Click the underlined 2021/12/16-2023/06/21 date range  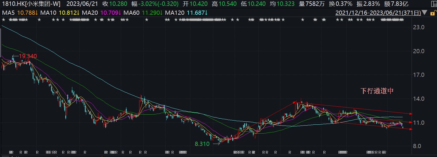point(378,13)
